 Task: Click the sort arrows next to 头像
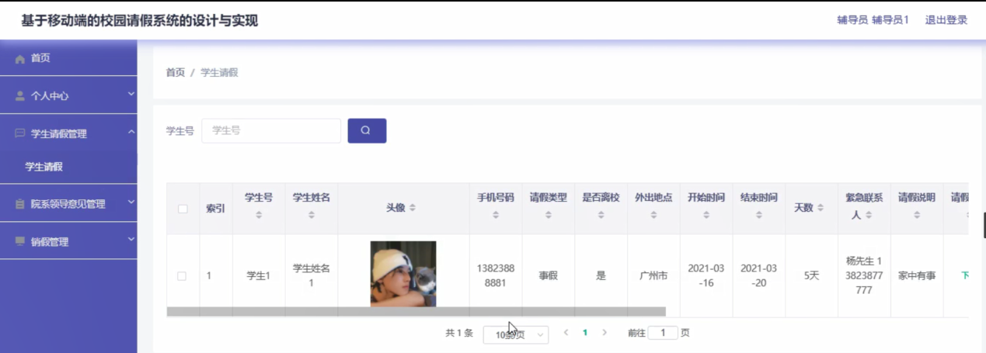413,208
